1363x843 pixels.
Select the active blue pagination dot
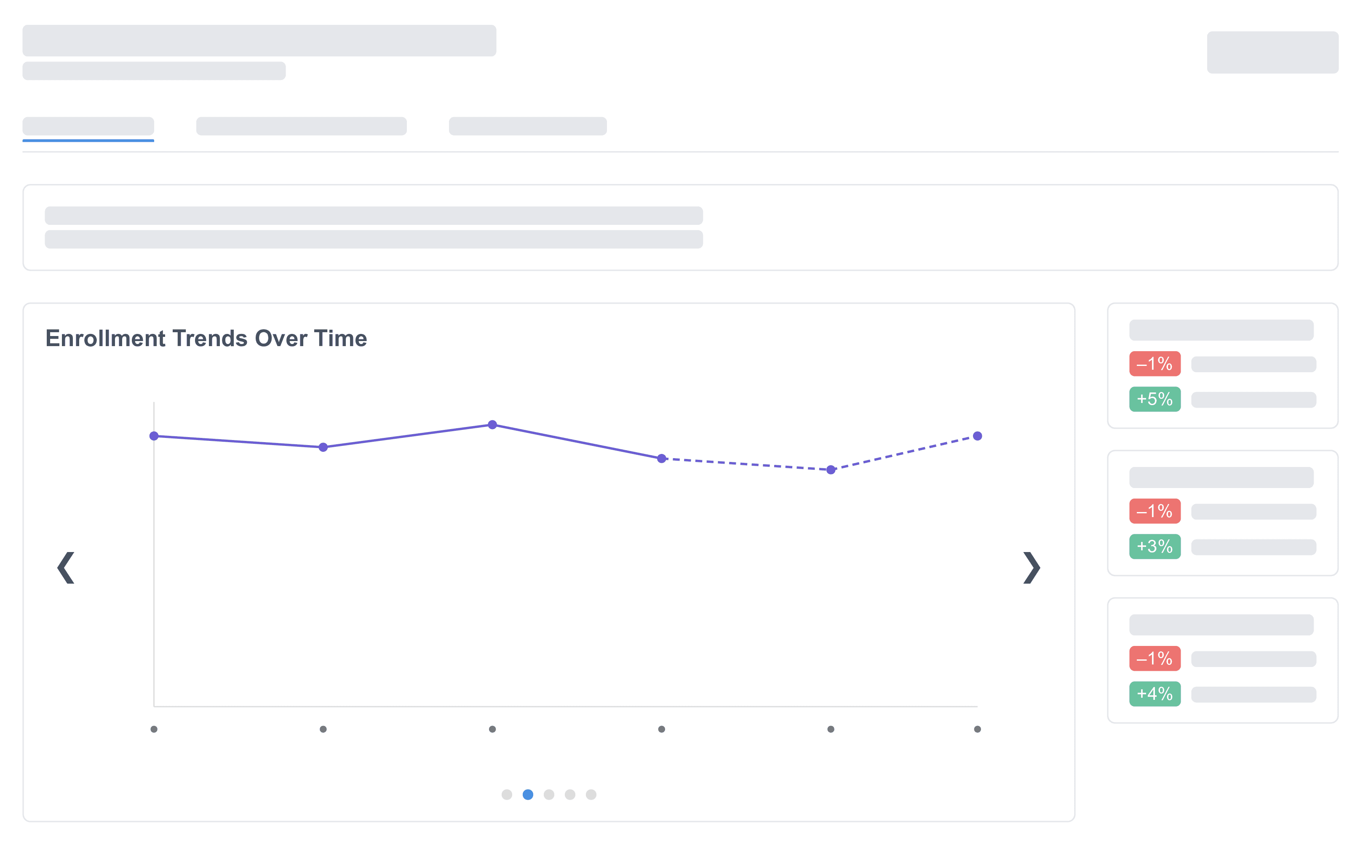point(528,795)
